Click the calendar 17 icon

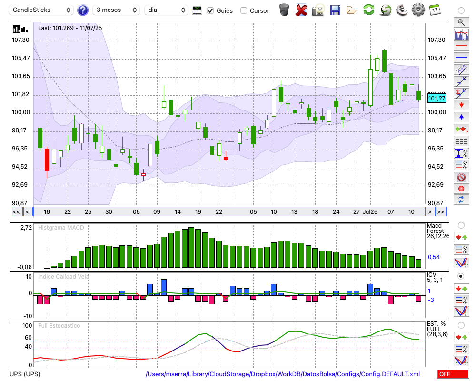pos(435,10)
